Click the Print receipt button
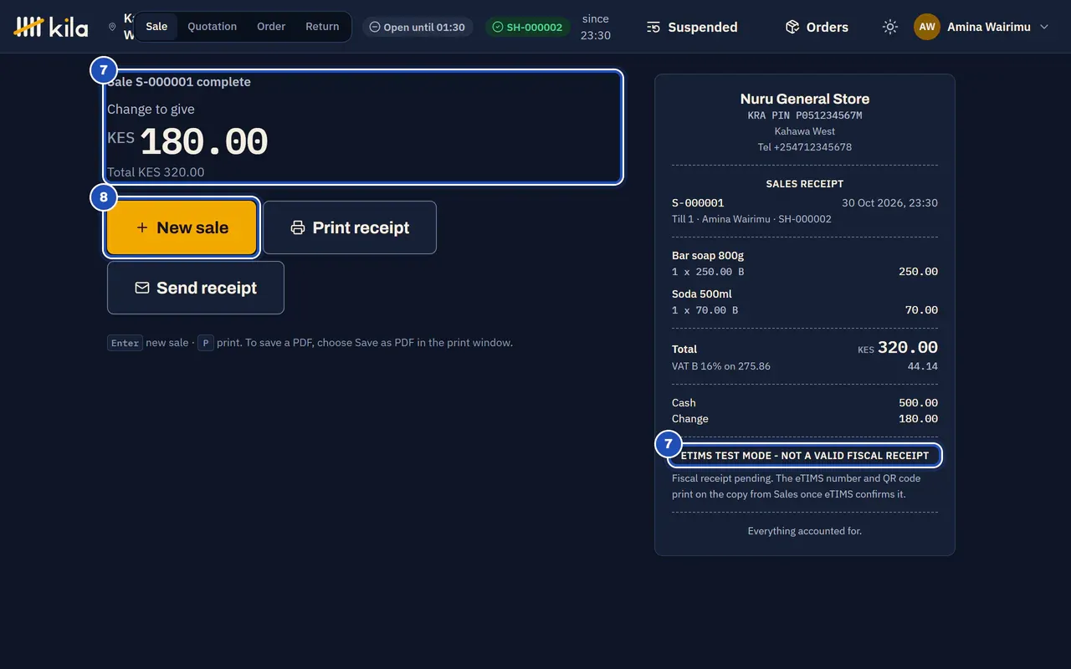Image resolution: width=1071 pixels, height=669 pixels. [x=350, y=227]
